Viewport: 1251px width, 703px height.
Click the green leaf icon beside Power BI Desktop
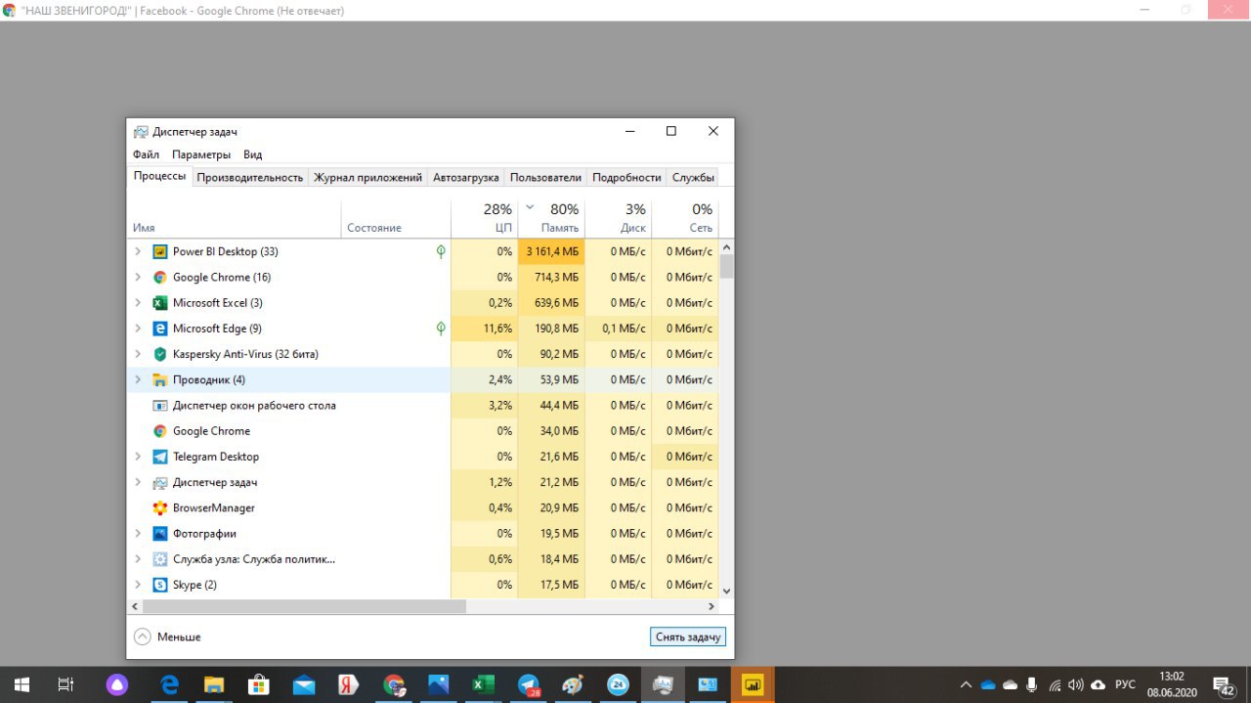click(x=441, y=251)
